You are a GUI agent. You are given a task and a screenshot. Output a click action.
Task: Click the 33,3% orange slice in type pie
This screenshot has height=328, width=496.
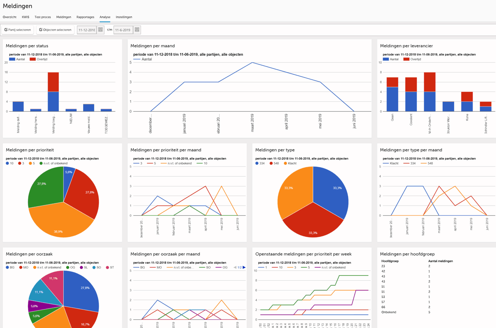293,192
